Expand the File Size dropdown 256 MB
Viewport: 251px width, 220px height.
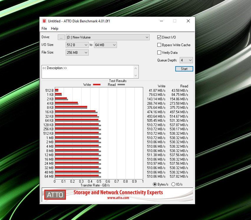pyautogui.click(x=77, y=53)
